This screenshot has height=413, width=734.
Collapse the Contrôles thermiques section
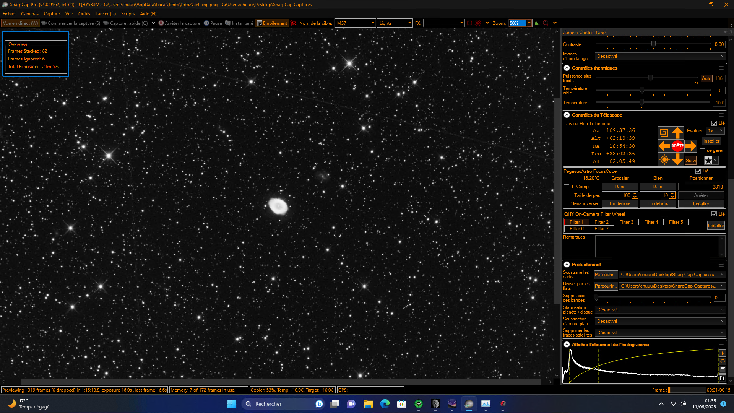point(567,68)
